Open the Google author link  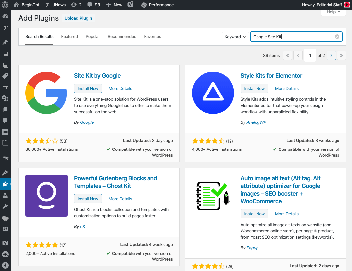(87, 122)
